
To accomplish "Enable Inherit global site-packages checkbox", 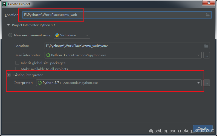I will [x=17, y=63].
